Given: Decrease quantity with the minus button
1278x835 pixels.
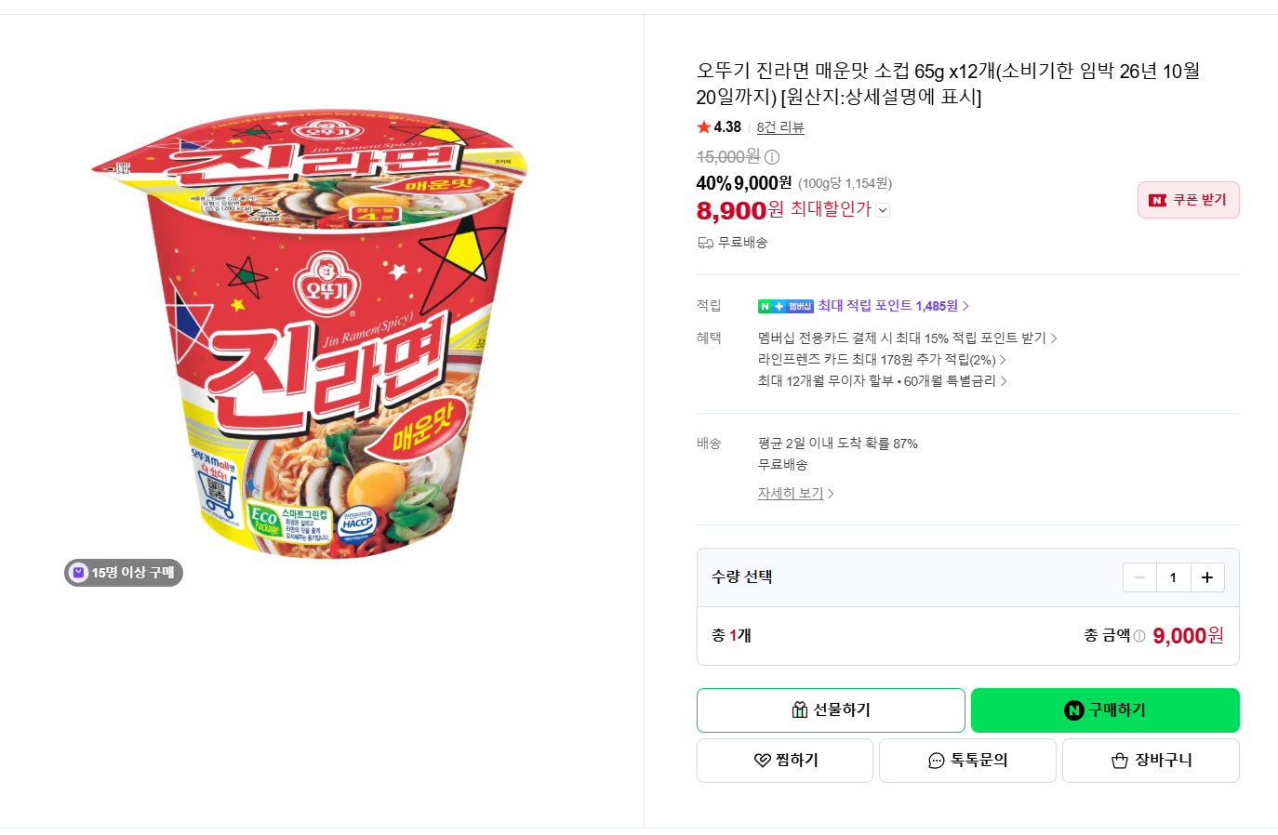Looking at the screenshot, I should [1139, 577].
